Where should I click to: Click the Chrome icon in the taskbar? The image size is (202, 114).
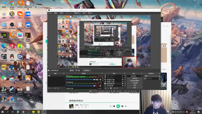point(23,112)
